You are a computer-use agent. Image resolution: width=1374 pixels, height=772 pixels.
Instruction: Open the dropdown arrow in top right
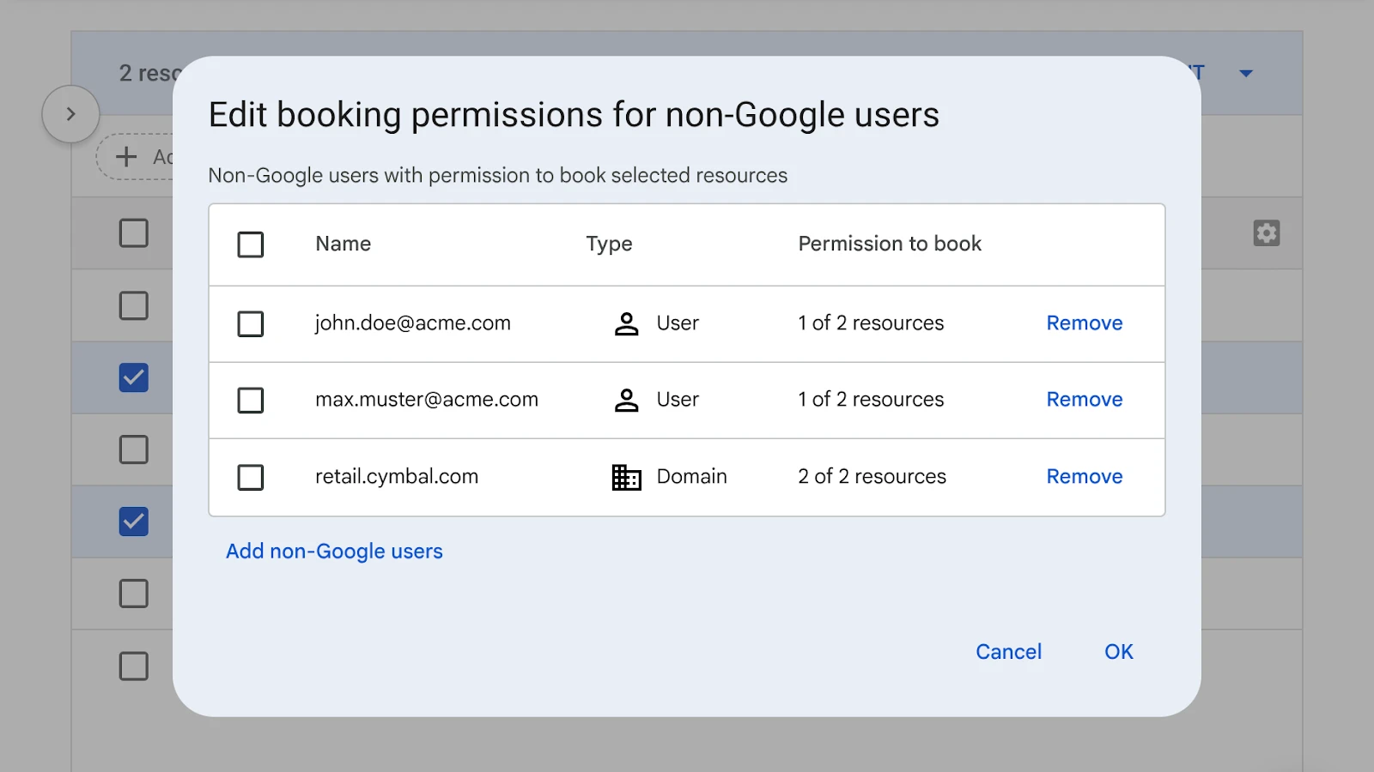click(x=1245, y=74)
